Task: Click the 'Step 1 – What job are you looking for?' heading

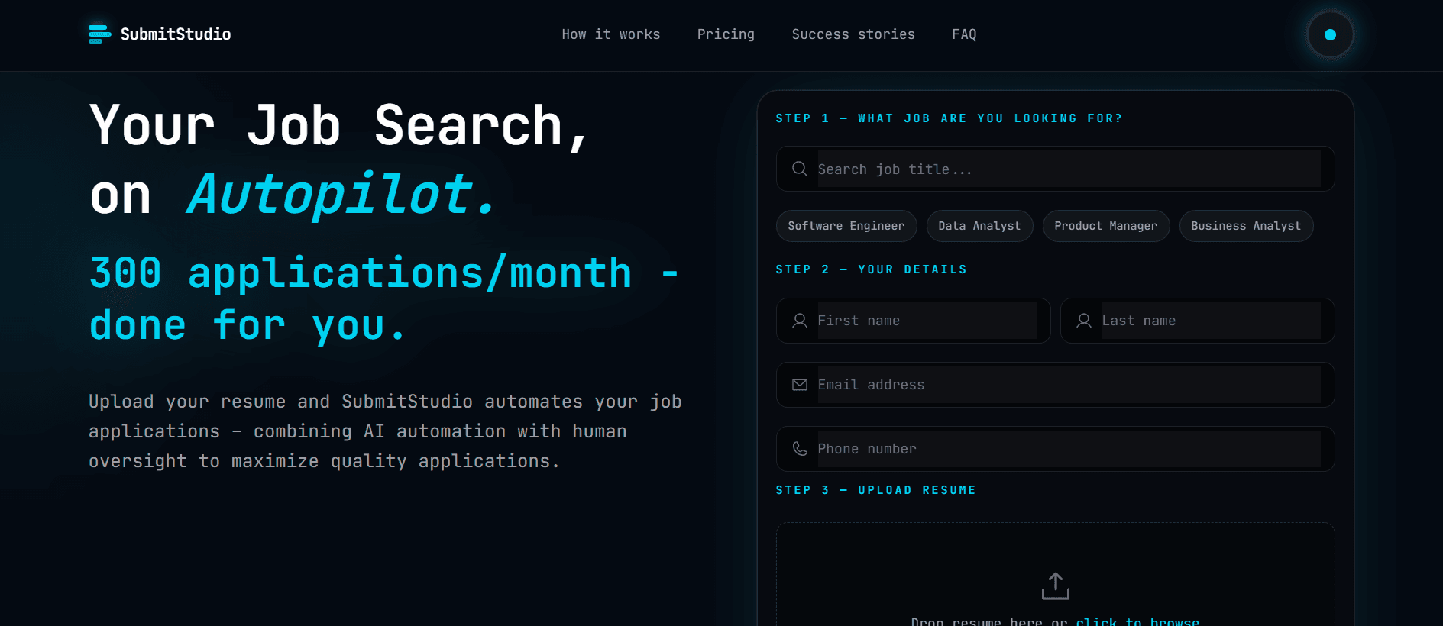Action: pos(949,118)
